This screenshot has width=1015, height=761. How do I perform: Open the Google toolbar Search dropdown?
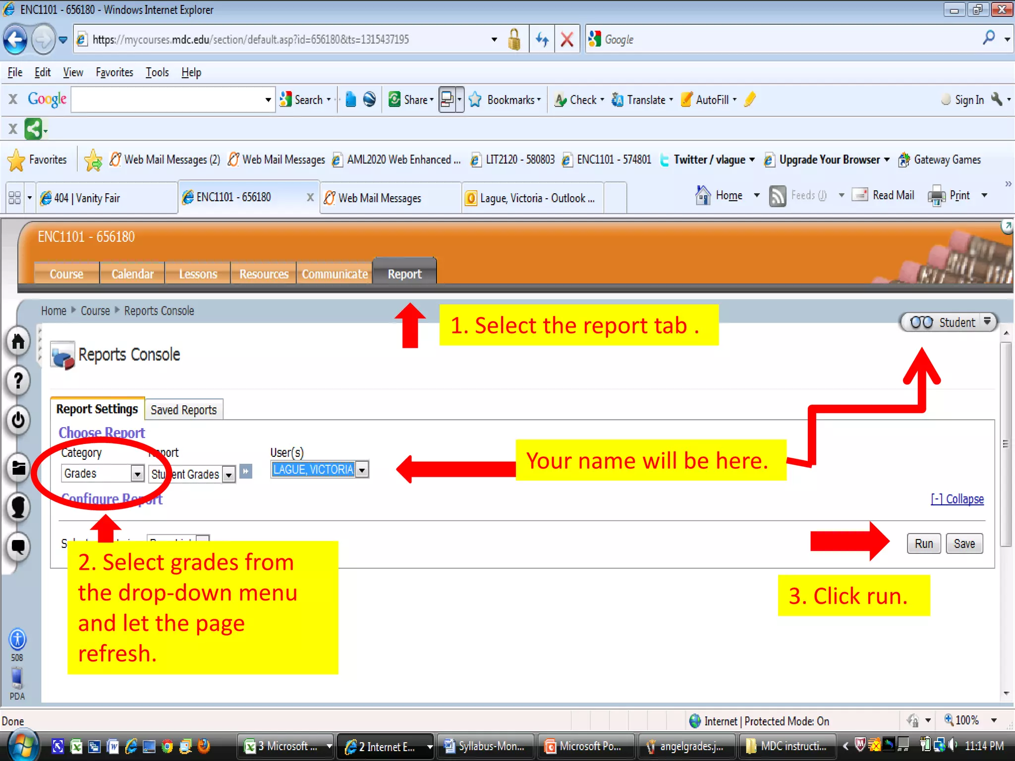[328, 100]
